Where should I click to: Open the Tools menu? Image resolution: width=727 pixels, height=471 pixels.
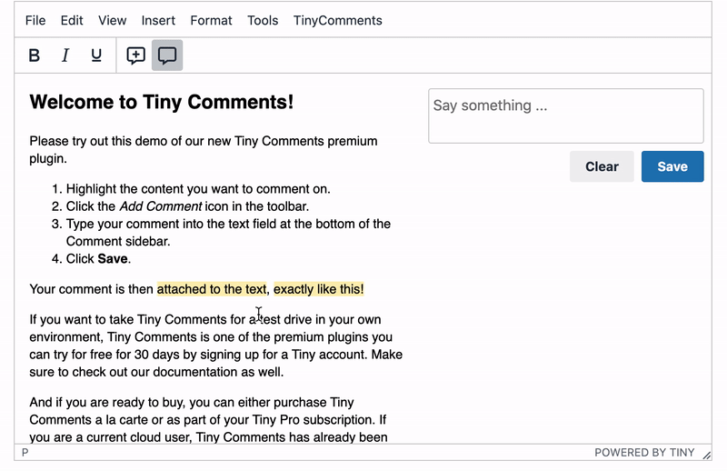point(263,20)
